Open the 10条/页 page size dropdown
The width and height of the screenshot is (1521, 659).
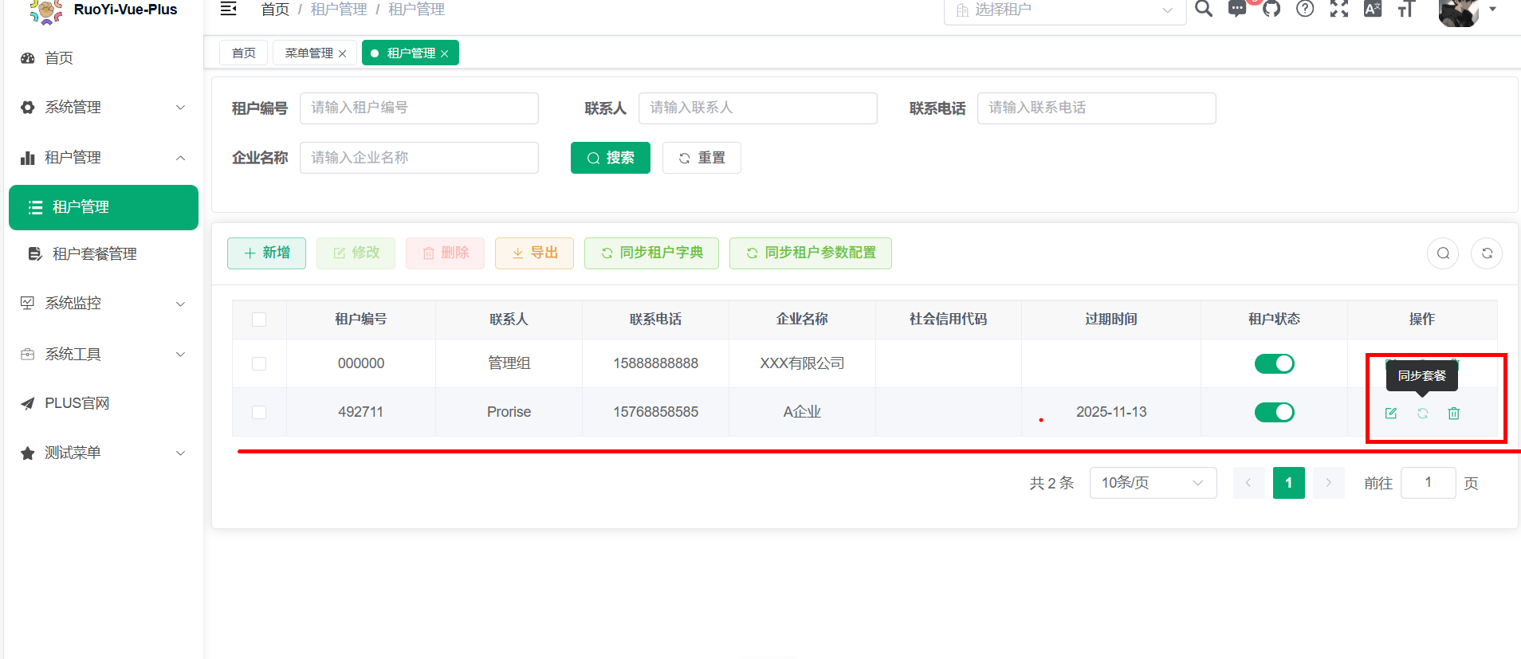tap(1153, 483)
